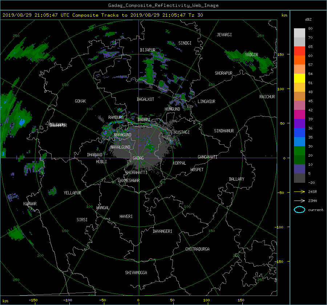Click the SHIRAHATTI city label

pos(136,173)
